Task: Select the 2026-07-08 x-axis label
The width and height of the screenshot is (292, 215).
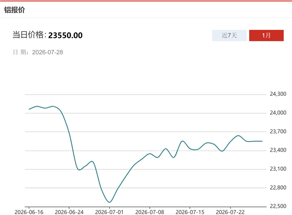Action: click(149, 212)
